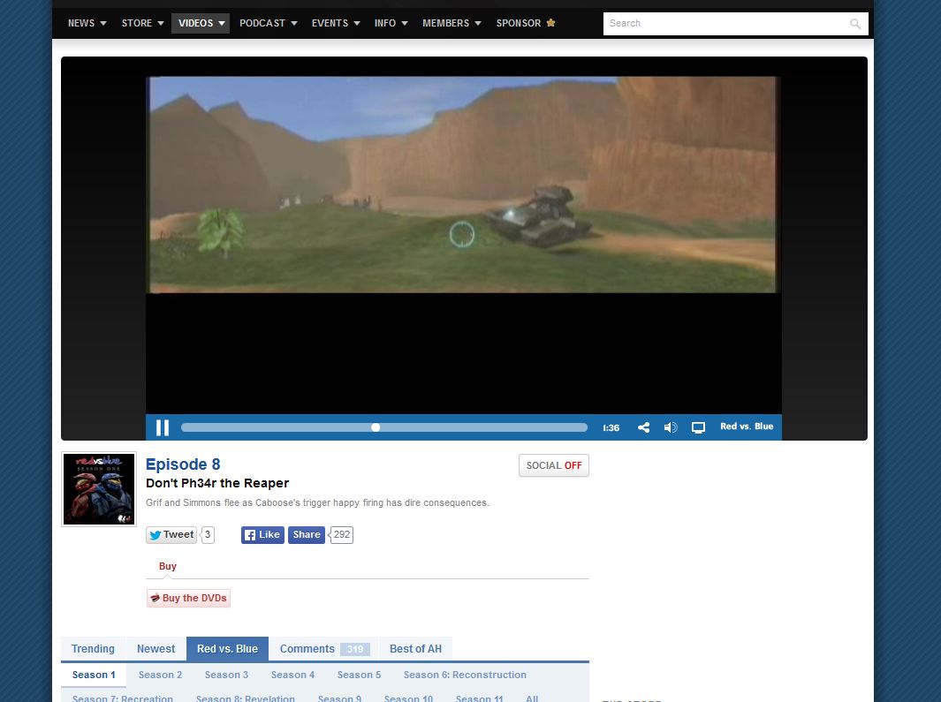Image resolution: width=941 pixels, height=702 pixels.
Task: Open the MEMBERS dropdown menu
Action: click(452, 23)
